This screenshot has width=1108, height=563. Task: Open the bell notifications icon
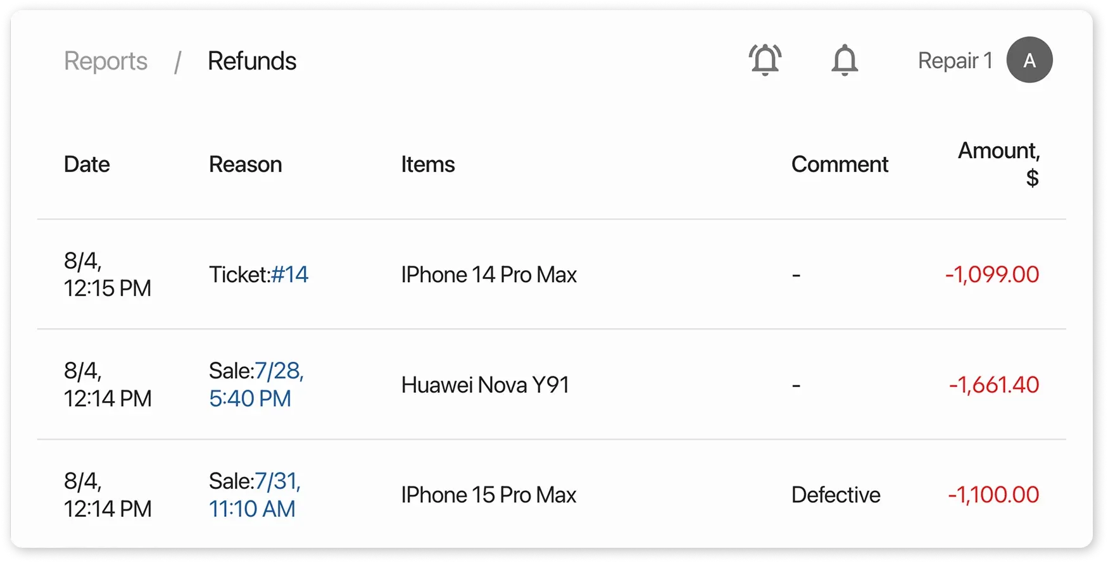pos(845,59)
